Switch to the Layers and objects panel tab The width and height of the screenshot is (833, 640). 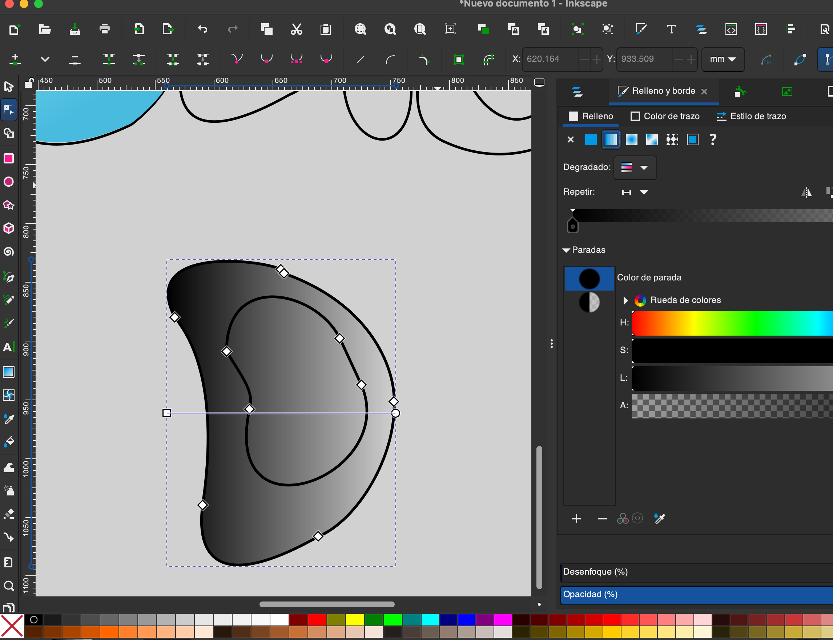pyautogui.click(x=577, y=92)
